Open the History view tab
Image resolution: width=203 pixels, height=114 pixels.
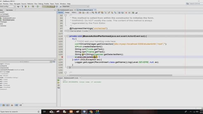click(x=74, y=13)
